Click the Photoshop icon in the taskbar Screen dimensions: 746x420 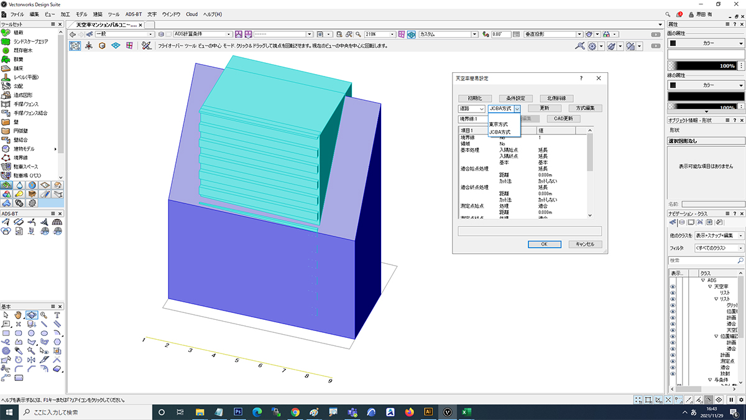click(237, 412)
